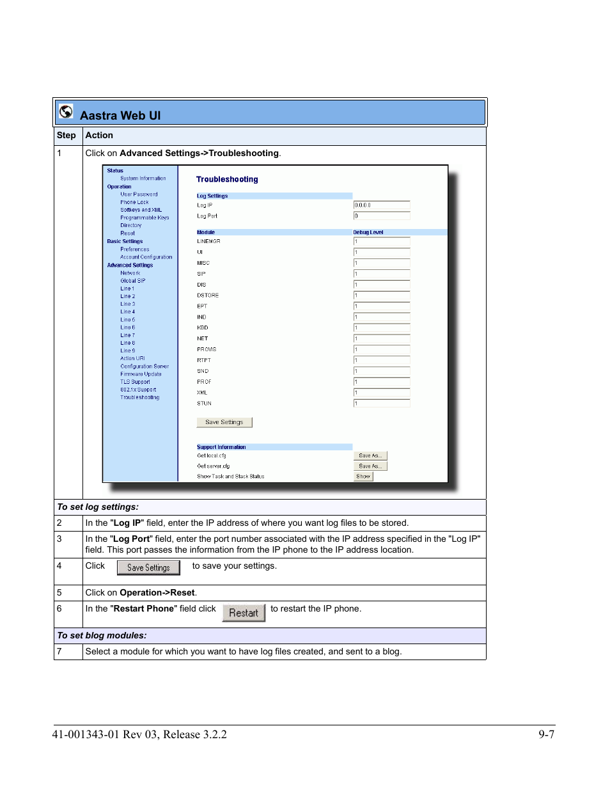The width and height of the screenshot is (610, 790).
Task: Open the Network advanced settings
Action: (130, 273)
